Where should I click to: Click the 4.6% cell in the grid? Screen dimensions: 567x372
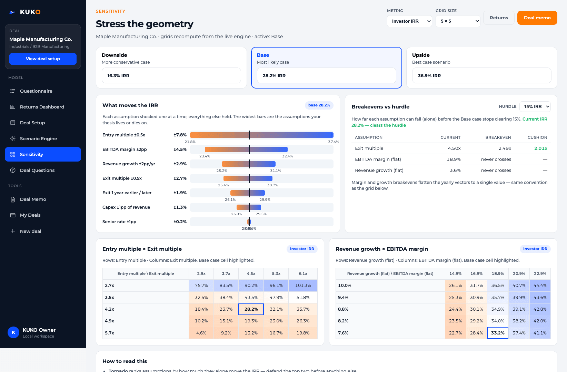(201, 333)
